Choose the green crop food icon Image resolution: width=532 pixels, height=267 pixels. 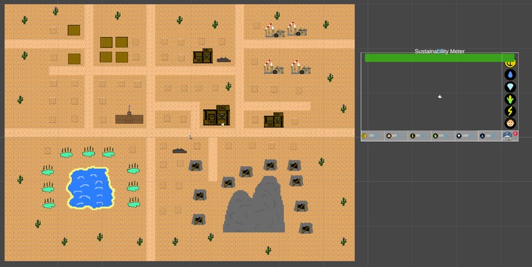pos(510,99)
